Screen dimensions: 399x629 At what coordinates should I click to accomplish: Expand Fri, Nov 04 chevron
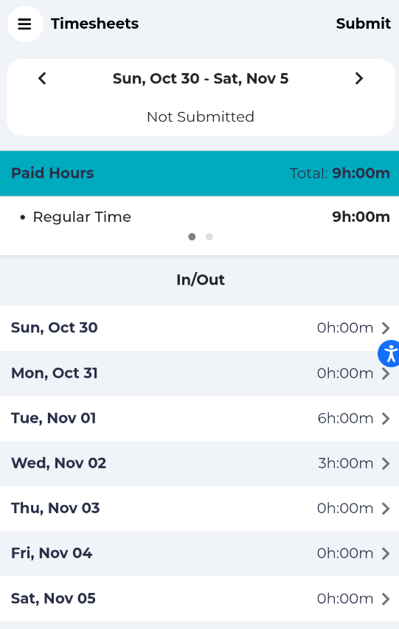(x=385, y=554)
